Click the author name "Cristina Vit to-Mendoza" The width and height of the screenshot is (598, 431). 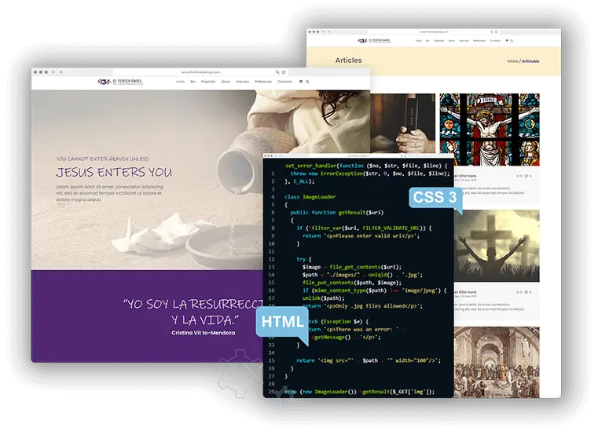(x=204, y=333)
